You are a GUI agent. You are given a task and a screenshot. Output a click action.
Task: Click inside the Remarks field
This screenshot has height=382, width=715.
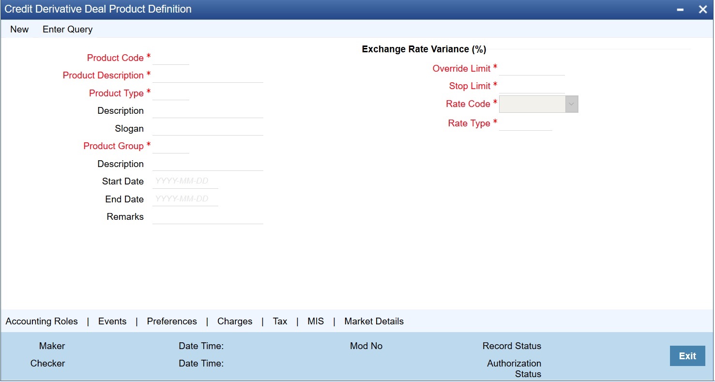[x=208, y=217]
